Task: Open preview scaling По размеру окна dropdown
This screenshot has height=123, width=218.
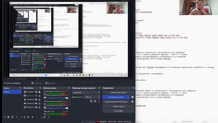Action: tap(27, 79)
